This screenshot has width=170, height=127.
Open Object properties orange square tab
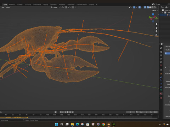coord(161,74)
